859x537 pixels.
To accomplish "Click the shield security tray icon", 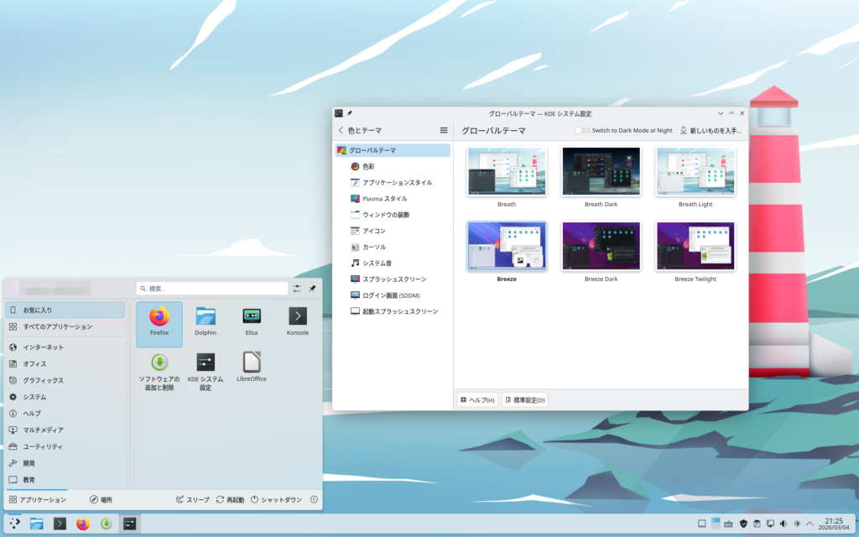I will tap(743, 524).
